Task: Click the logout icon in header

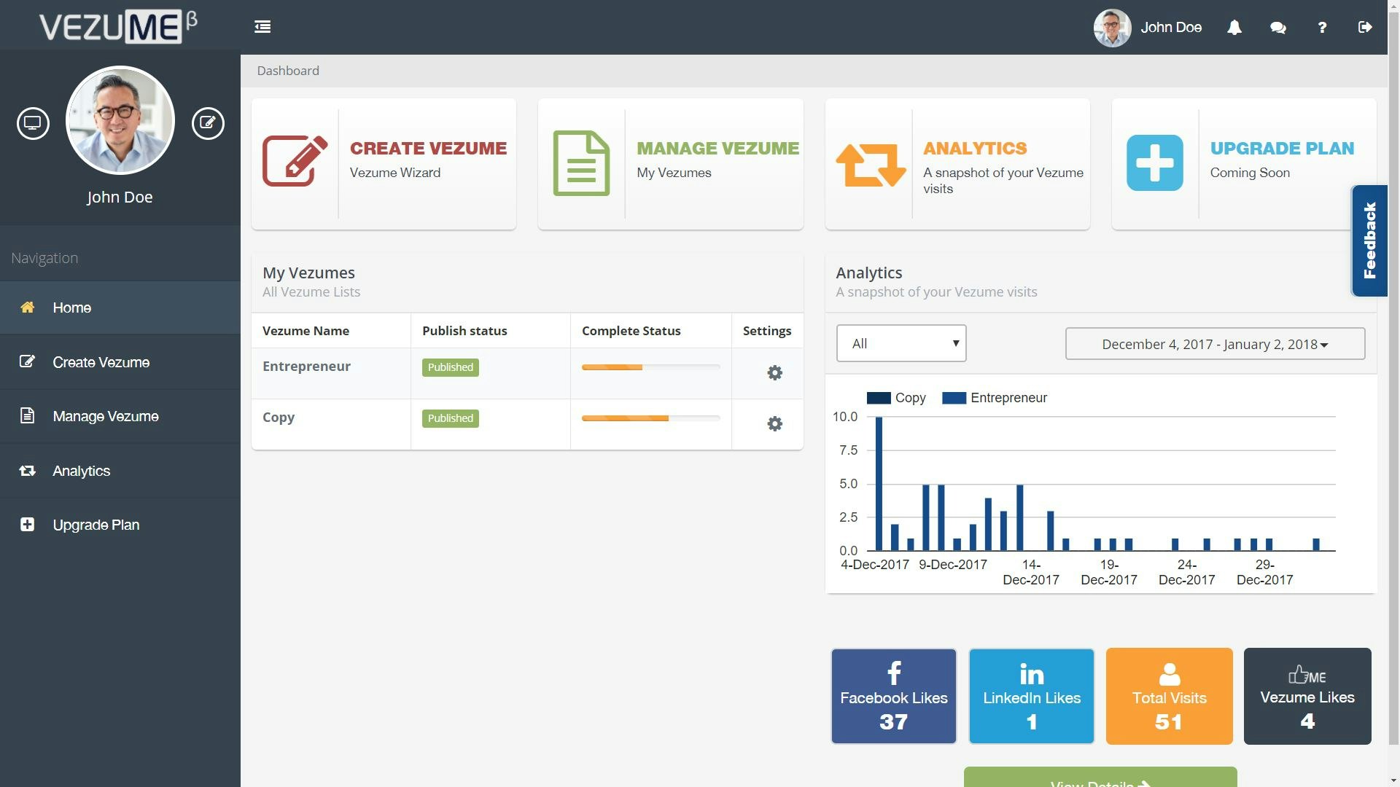Action: pyautogui.click(x=1365, y=28)
